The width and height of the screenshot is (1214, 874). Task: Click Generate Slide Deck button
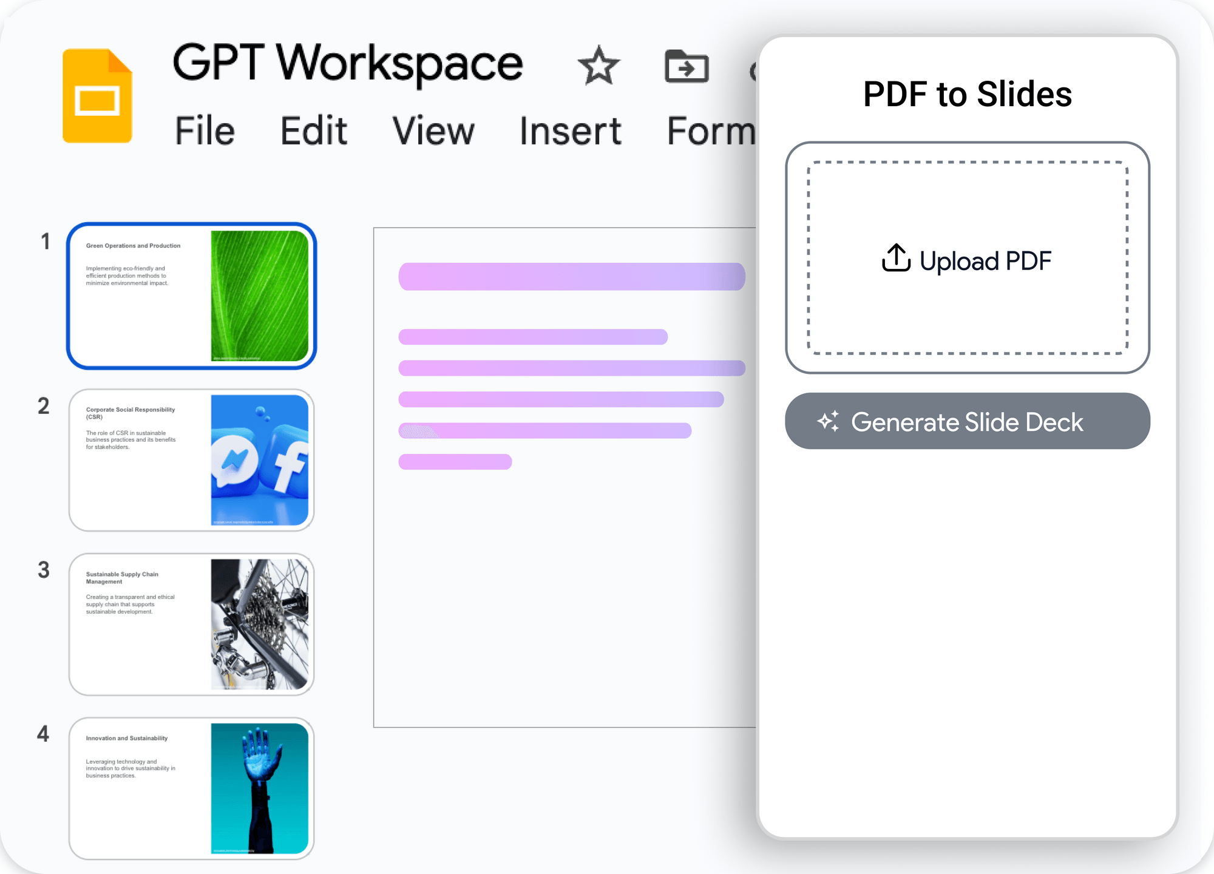(968, 421)
